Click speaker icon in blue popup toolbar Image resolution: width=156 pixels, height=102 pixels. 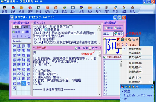click(x=129, y=87)
